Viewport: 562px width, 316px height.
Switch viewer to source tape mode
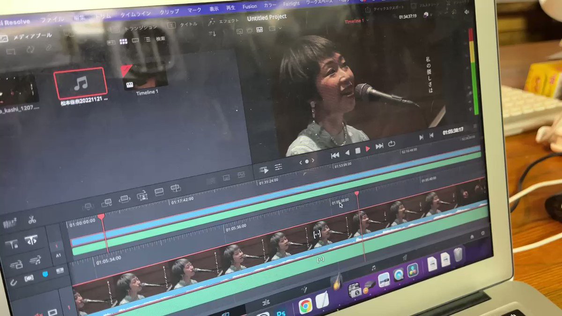tap(250, 30)
